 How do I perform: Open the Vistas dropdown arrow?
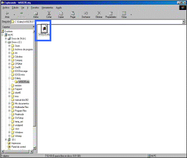pos(131,14)
